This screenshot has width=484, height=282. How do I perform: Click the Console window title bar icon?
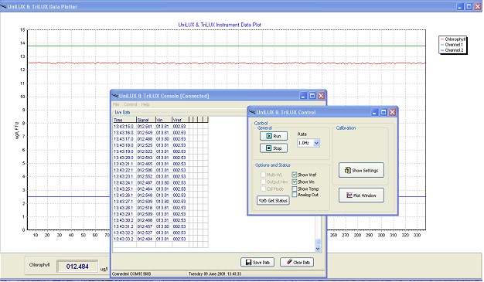[115, 96]
